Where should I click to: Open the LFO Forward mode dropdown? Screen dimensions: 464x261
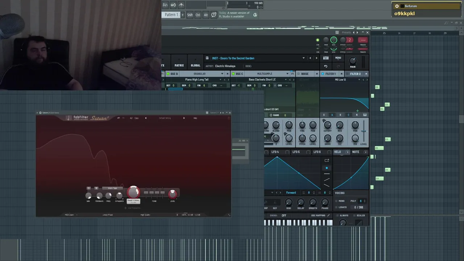coord(291,193)
